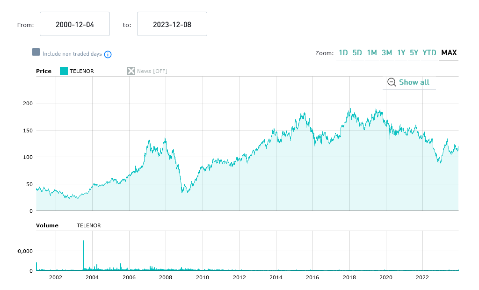The width and height of the screenshot is (479, 290).
Task: Click the TELENOR volume legend label
Action: pos(88,225)
